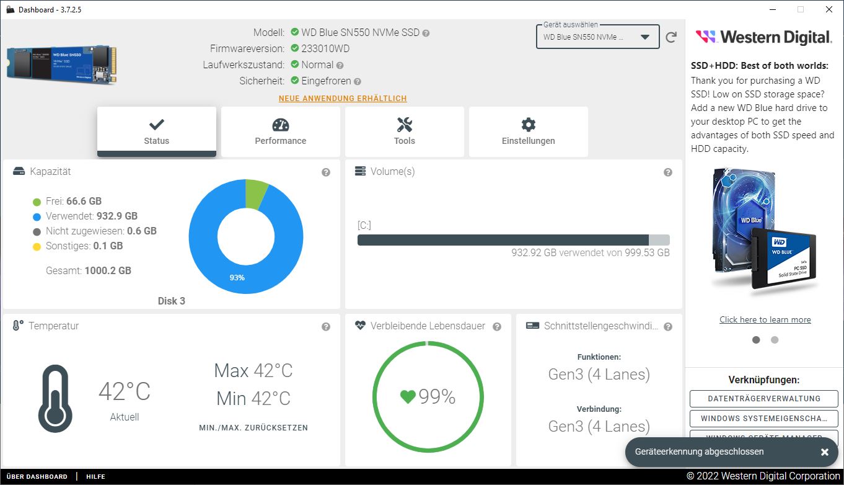Click the interface icon beside Schnittstellengeschwindigkeit title
Screen dimensions: 844x485
click(532, 326)
